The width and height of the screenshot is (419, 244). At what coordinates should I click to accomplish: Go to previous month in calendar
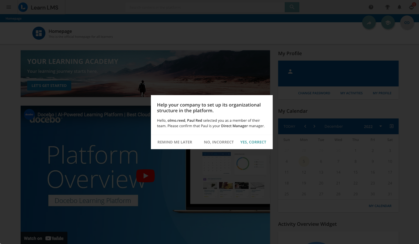click(305, 126)
